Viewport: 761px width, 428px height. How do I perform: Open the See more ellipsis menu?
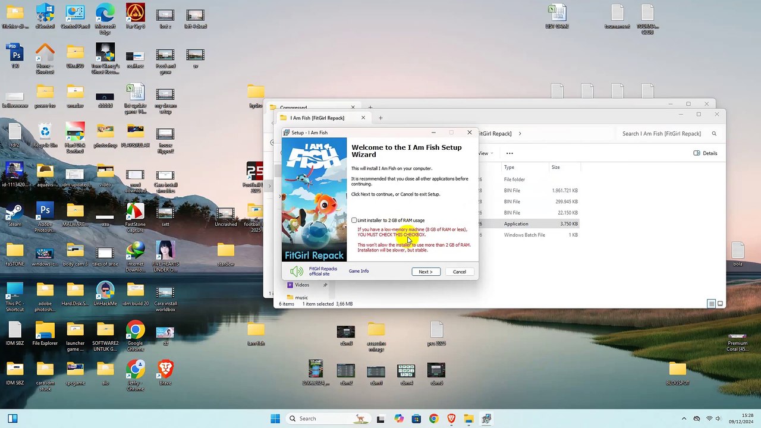(x=510, y=153)
